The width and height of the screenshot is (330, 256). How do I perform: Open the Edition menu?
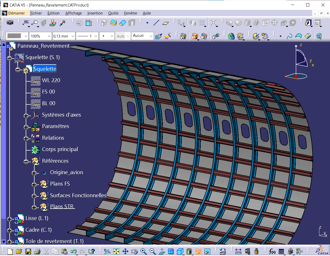(x=53, y=13)
